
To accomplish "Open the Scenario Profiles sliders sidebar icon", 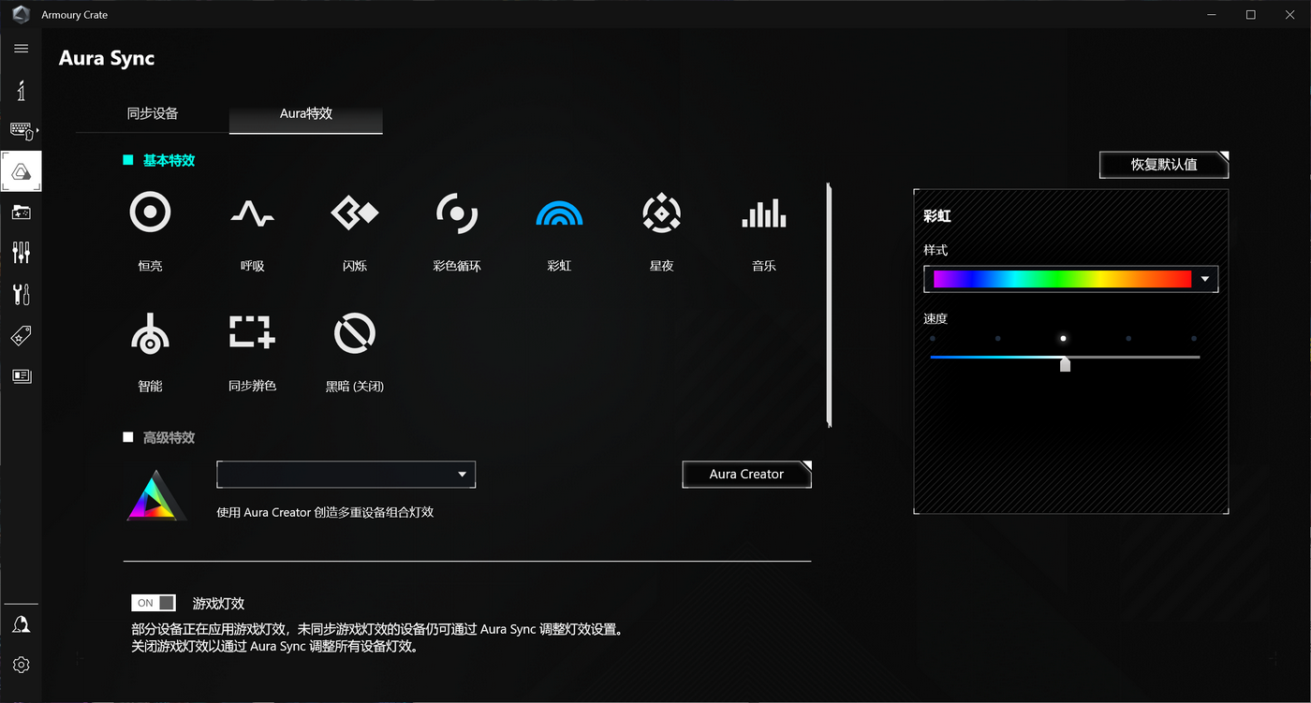I will [x=22, y=253].
